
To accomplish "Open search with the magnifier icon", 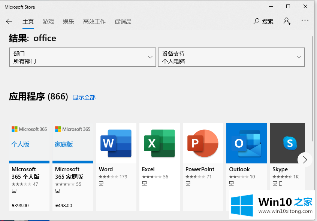I will [x=256, y=21].
